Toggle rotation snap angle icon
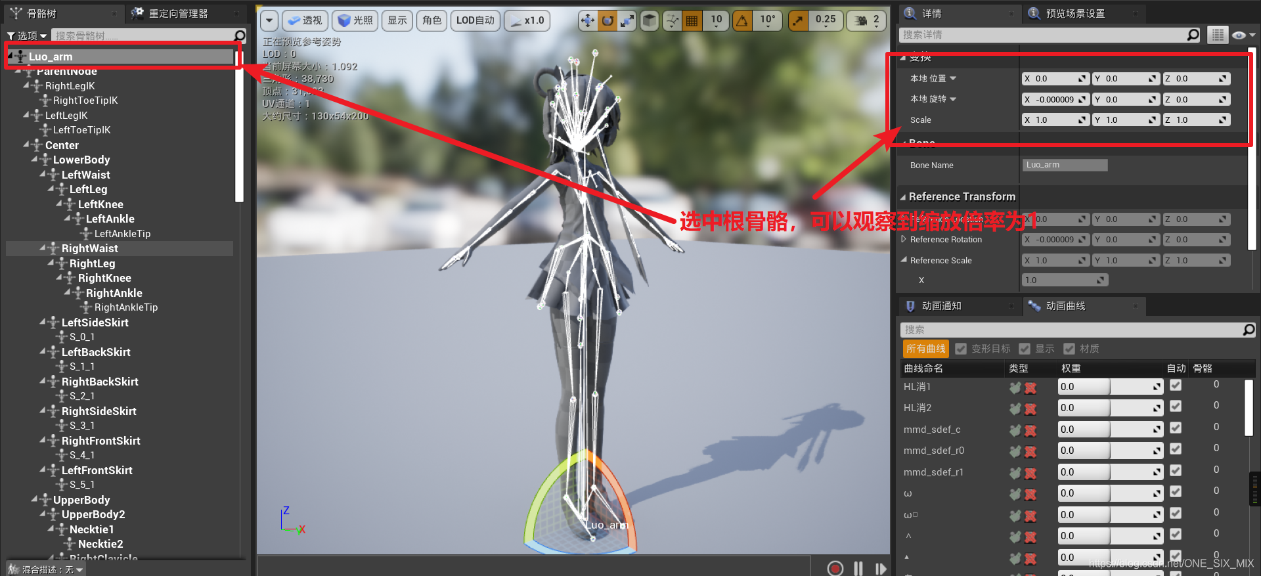The image size is (1261, 576). tap(742, 21)
